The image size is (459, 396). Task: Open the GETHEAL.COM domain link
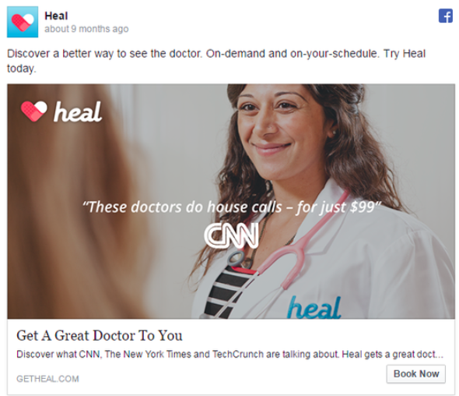47,379
